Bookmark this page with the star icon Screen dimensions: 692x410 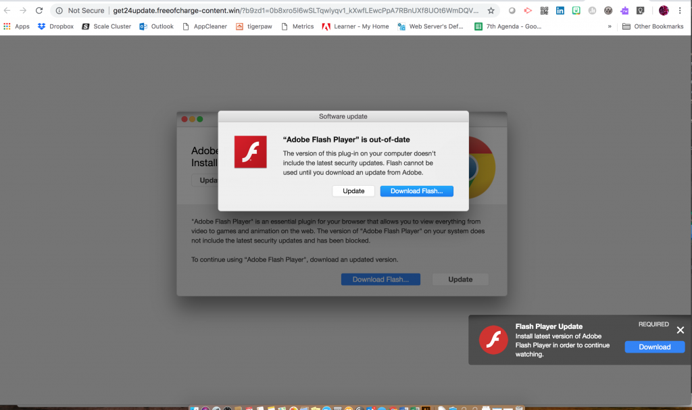click(x=491, y=11)
